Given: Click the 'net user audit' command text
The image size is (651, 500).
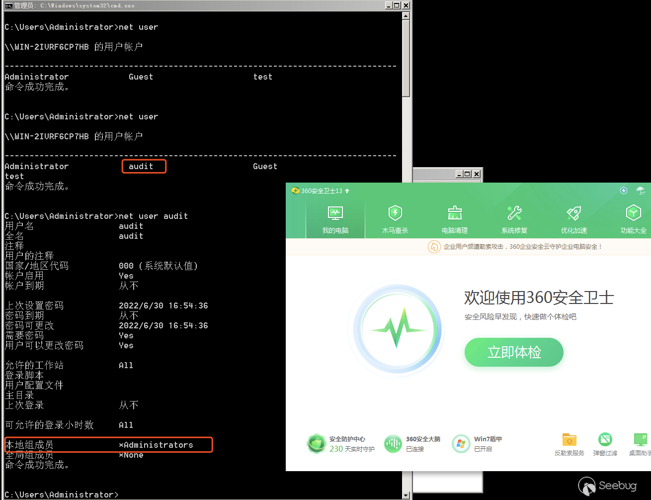Looking at the screenshot, I should coord(154,216).
